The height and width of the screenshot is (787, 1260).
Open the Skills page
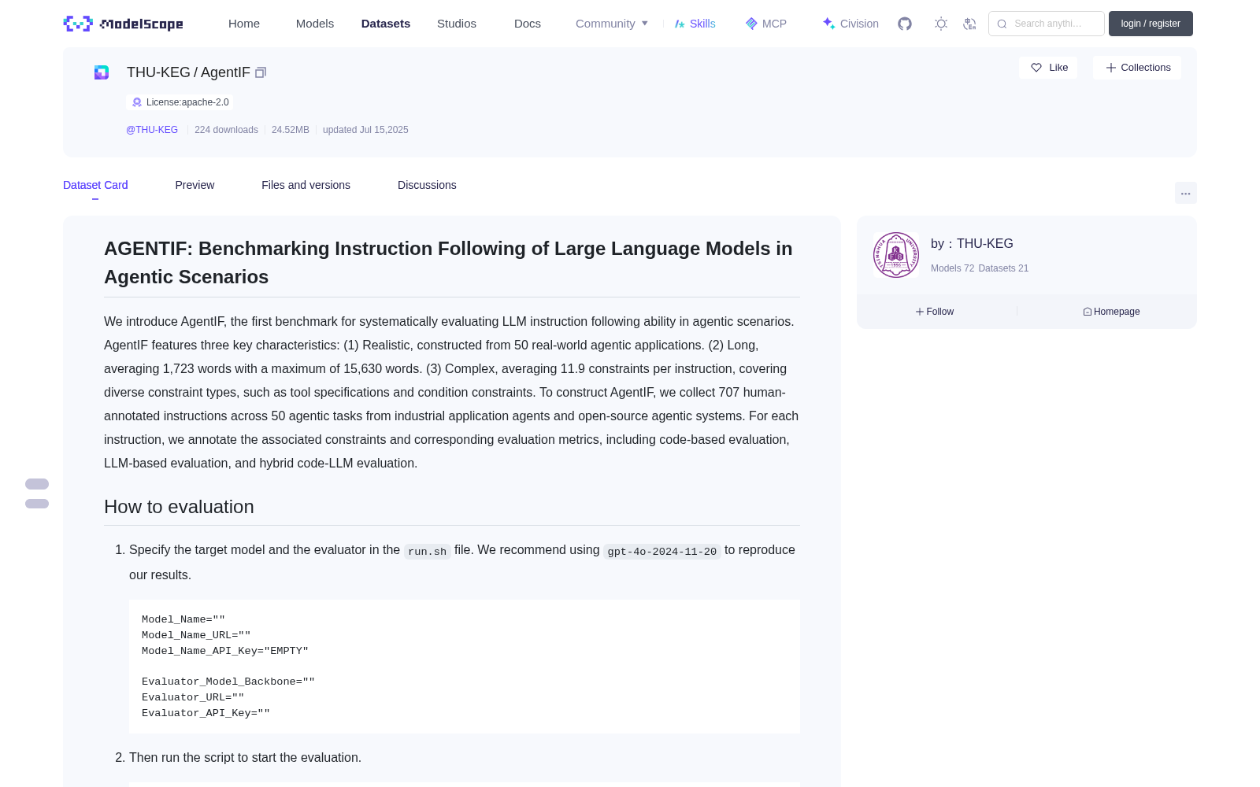(x=695, y=24)
